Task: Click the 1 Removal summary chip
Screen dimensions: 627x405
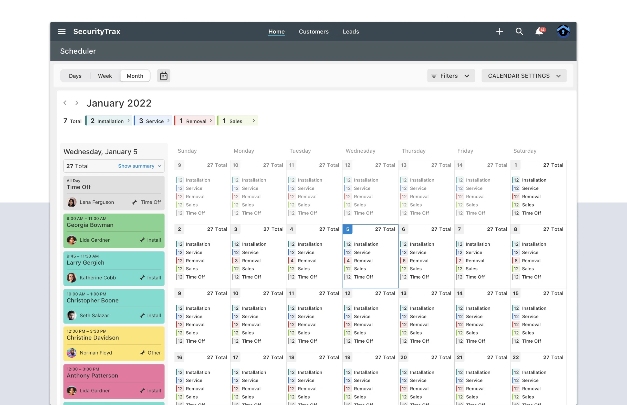Action: [195, 121]
